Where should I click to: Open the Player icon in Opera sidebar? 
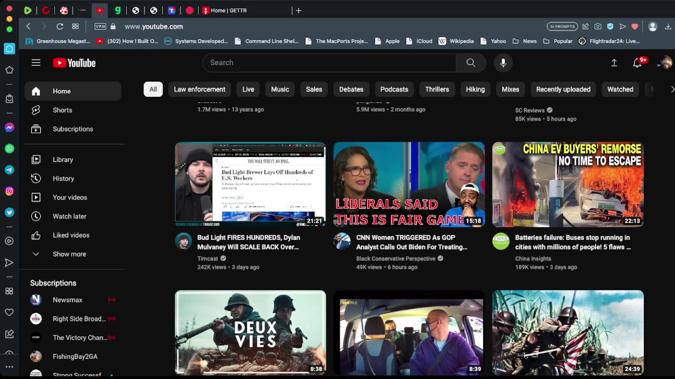point(9,241)
